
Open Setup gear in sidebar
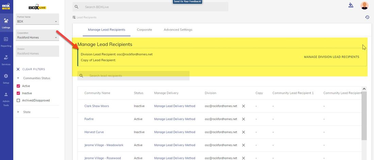pyautogui.click(x=6, y=78)
